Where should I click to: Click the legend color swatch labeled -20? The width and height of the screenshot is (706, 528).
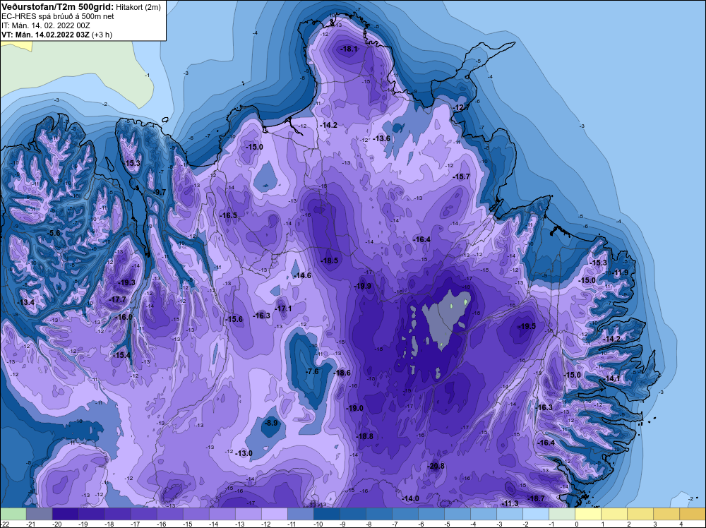click(65, 514)
